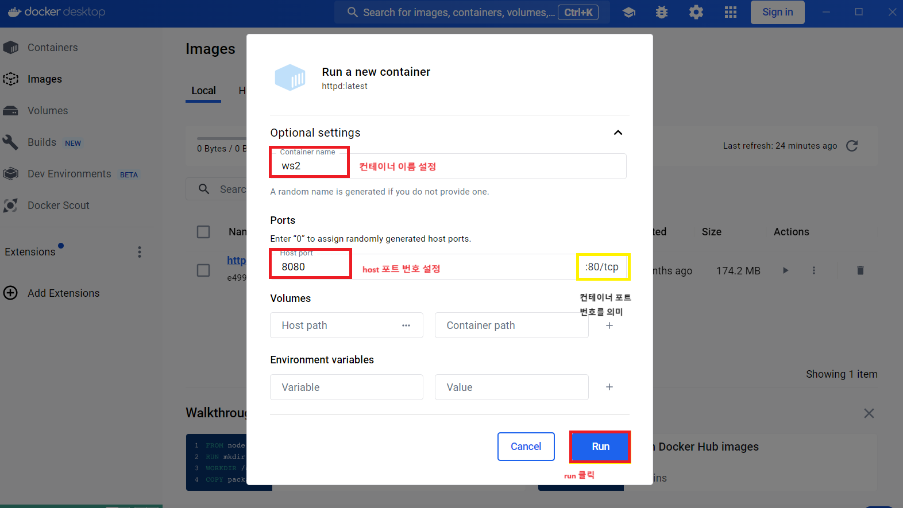Click the Showing 1 item text
This screenshot has width=903, height=508.
coord(842,374)
